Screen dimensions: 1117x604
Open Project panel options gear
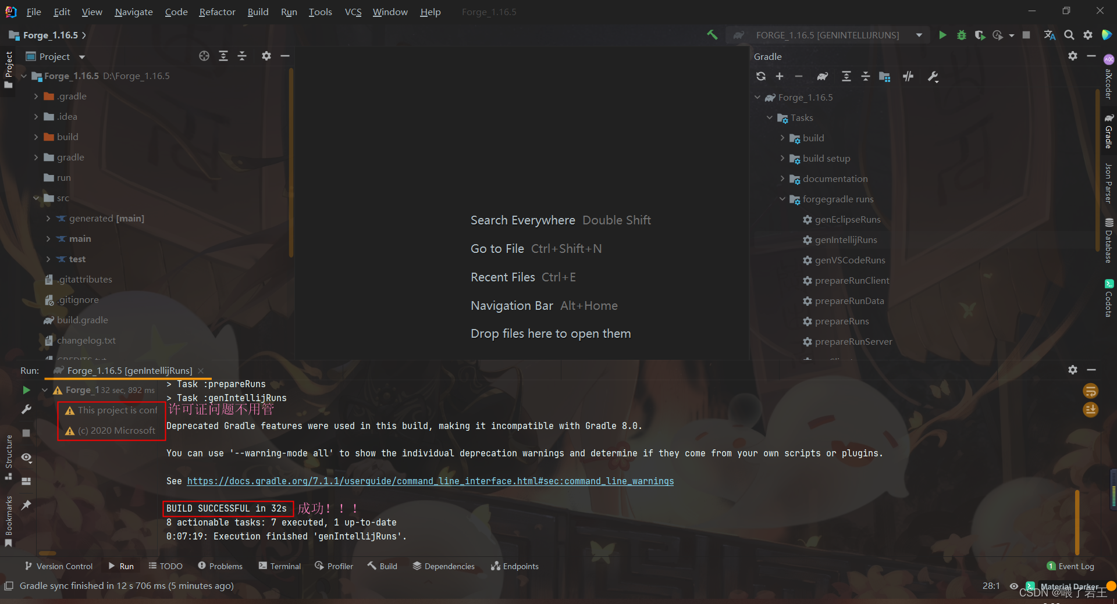point(266,56)
